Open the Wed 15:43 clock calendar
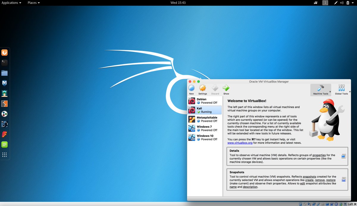This screenshot has width=357, height=206. pos(178,3)
